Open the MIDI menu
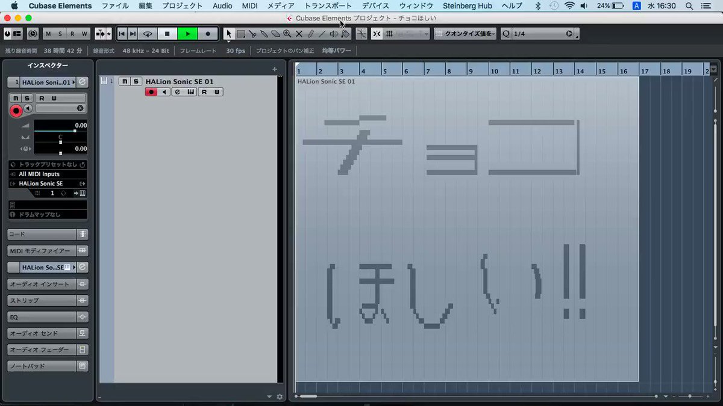723x406 pixels. point(249,6)
